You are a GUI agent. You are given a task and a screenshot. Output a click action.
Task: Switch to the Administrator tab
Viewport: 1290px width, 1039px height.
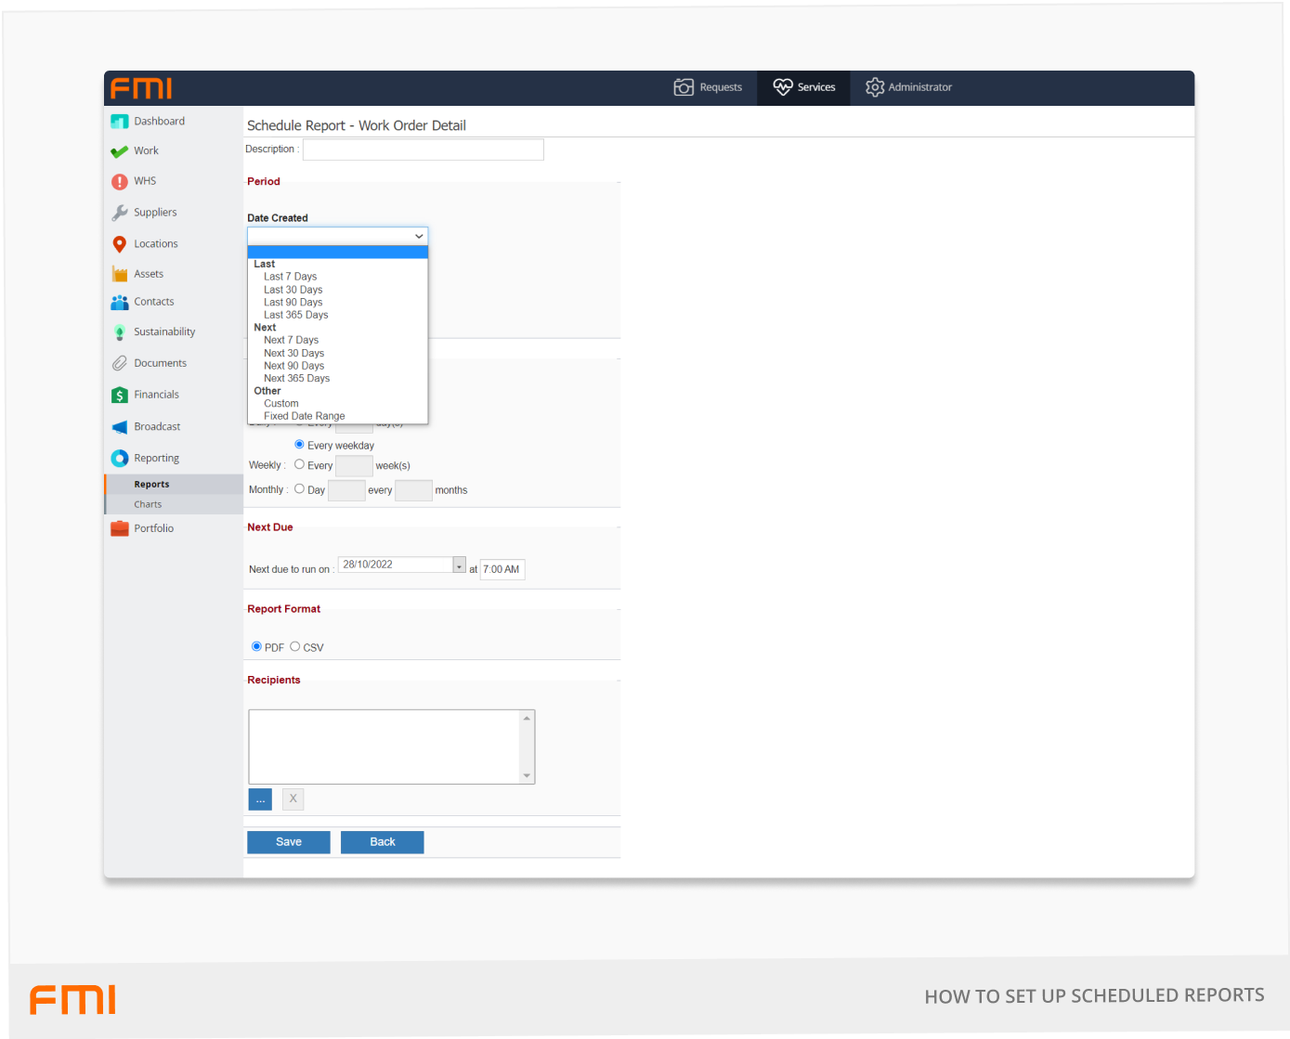pyautogui.click(x=908, y=87)
